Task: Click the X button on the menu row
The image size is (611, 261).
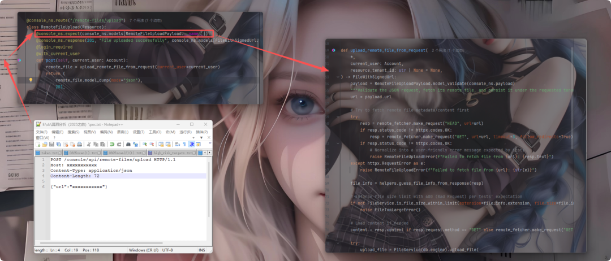Action: point(209,138)
